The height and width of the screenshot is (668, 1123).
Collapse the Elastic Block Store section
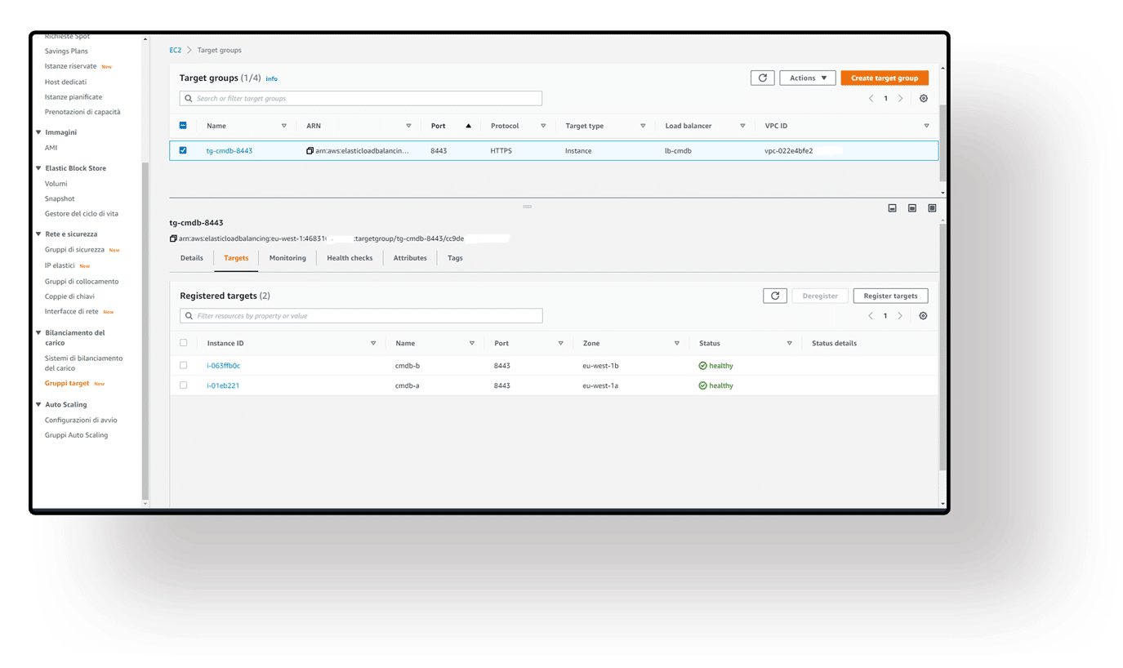38,168
